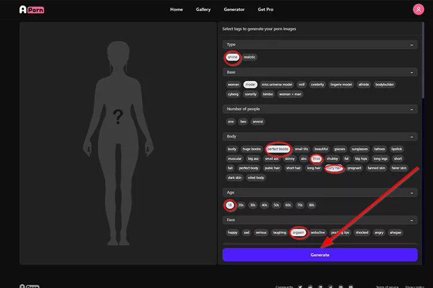Select the abs tag
Image resolution: width=433 pixels, height=288 pixels.
[304, 159]
